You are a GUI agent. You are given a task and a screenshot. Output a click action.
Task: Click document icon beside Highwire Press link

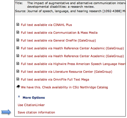coord(18,63)
